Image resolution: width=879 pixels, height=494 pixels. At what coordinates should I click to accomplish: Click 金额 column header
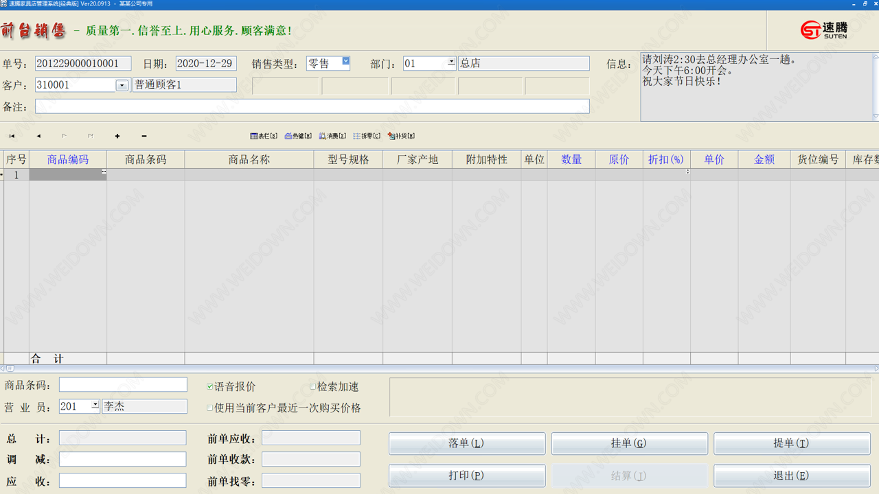(x=764, y=159)
